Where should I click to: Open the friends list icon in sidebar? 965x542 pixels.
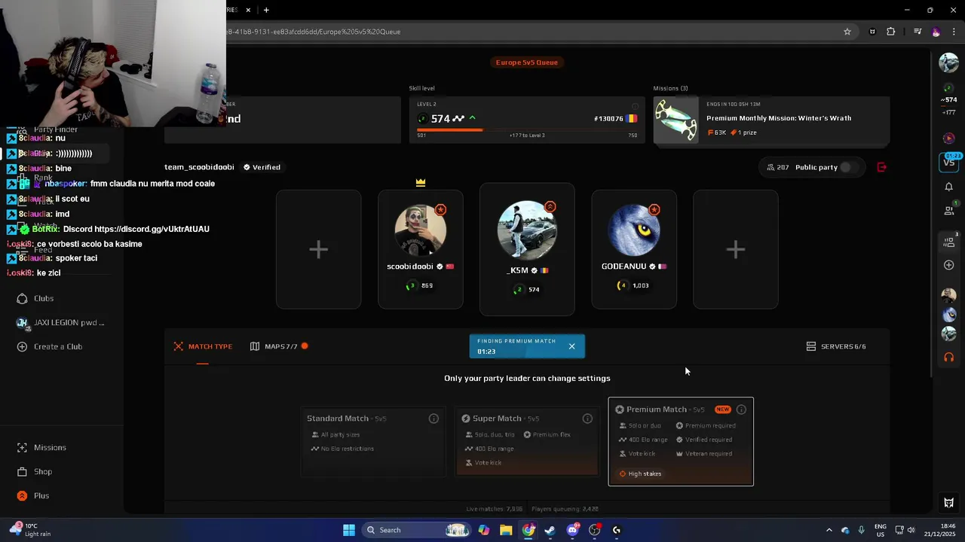949,210
